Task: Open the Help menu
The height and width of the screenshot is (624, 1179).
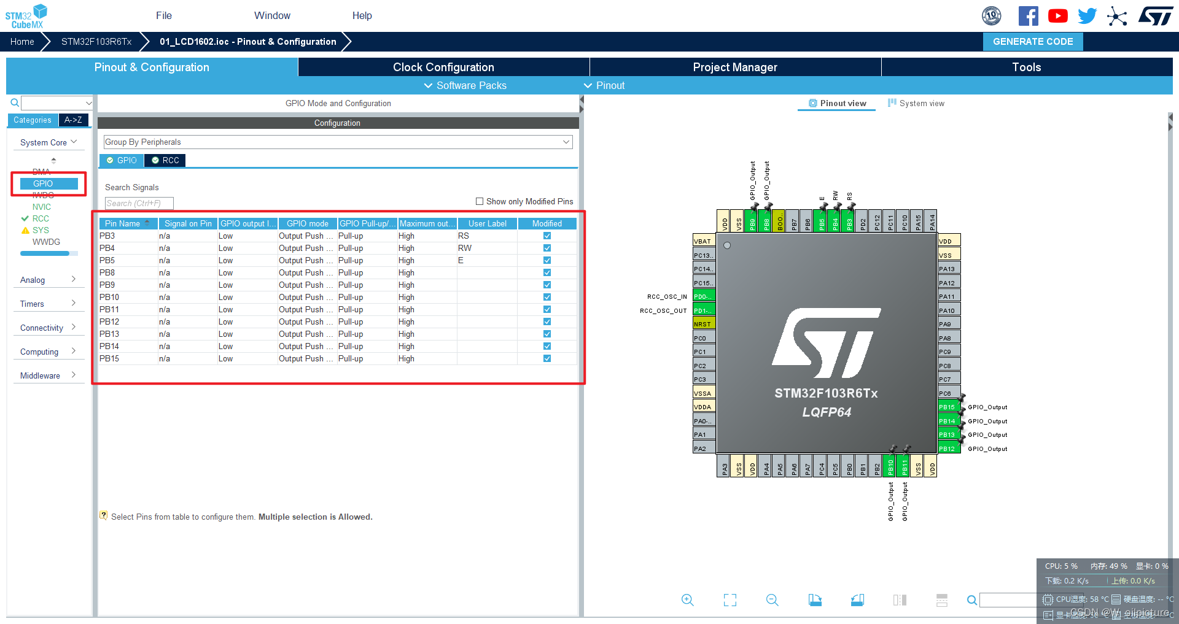Action: click(362, 15)
